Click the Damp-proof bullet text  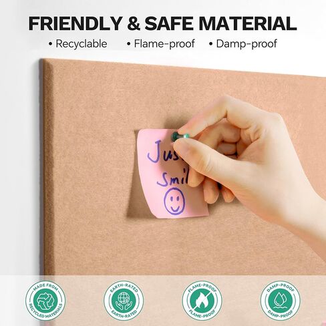click(x=243, y=43)
